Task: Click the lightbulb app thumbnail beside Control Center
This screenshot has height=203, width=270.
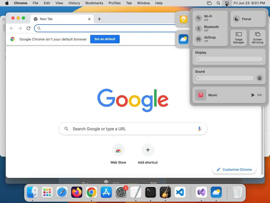Action: (x=184, y=19)
